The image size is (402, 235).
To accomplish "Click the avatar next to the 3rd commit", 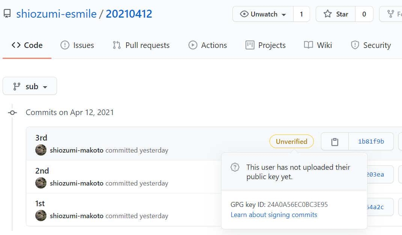I will (x=41, y=150).
